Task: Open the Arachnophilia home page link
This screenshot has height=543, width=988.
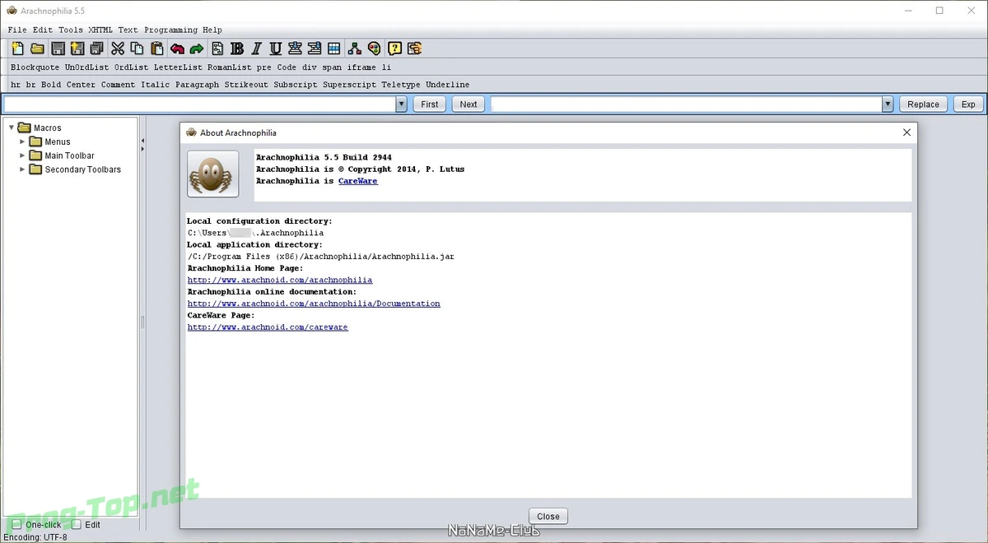Action: click(280, 280)
